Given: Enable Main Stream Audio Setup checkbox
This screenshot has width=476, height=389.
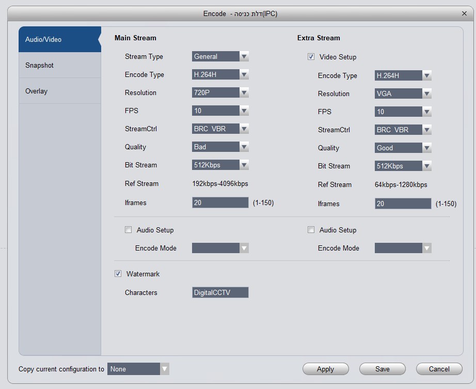Looking at the screenshot, I should pyautogui.click(x=129, y=230).
